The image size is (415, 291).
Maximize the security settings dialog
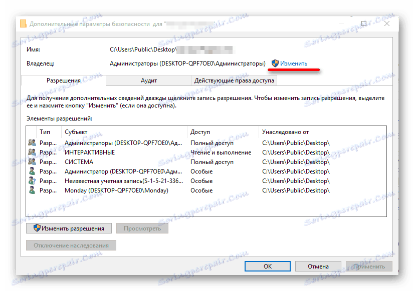pos(364,24)
